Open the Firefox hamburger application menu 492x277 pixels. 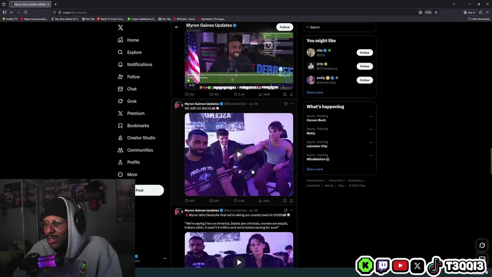pos(487,12)
